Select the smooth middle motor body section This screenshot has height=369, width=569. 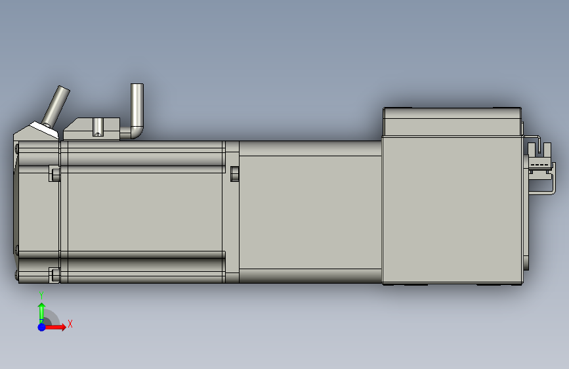pos(310,212)
